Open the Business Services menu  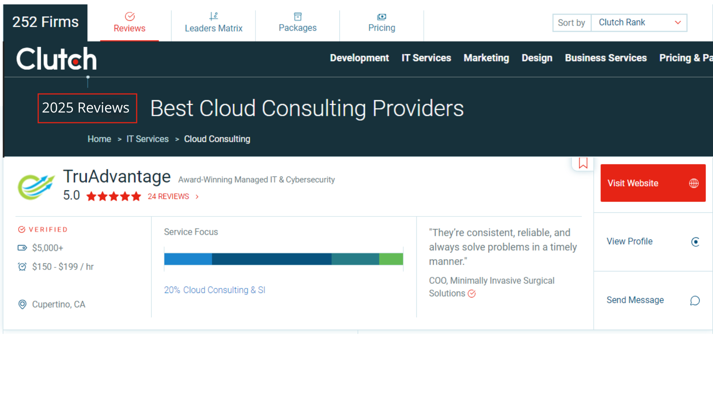coord(606,58)
